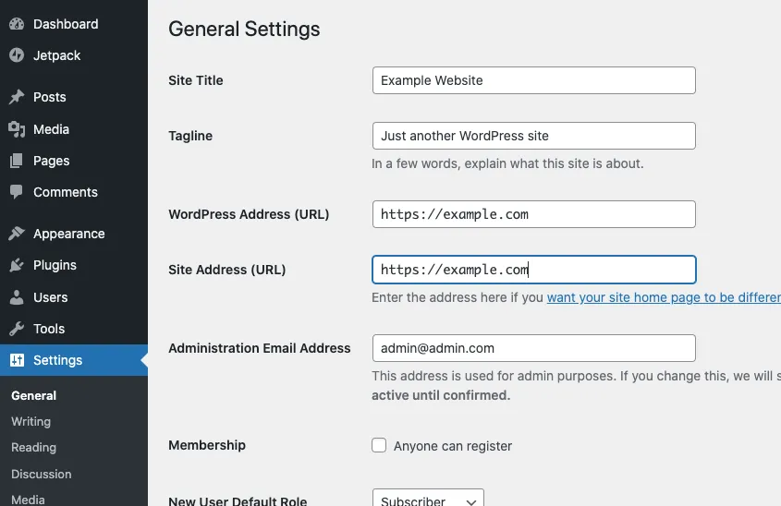Click the Site Address (URL) label
Image resolution: width=781 pixels, height=506 pixels.
227,270
